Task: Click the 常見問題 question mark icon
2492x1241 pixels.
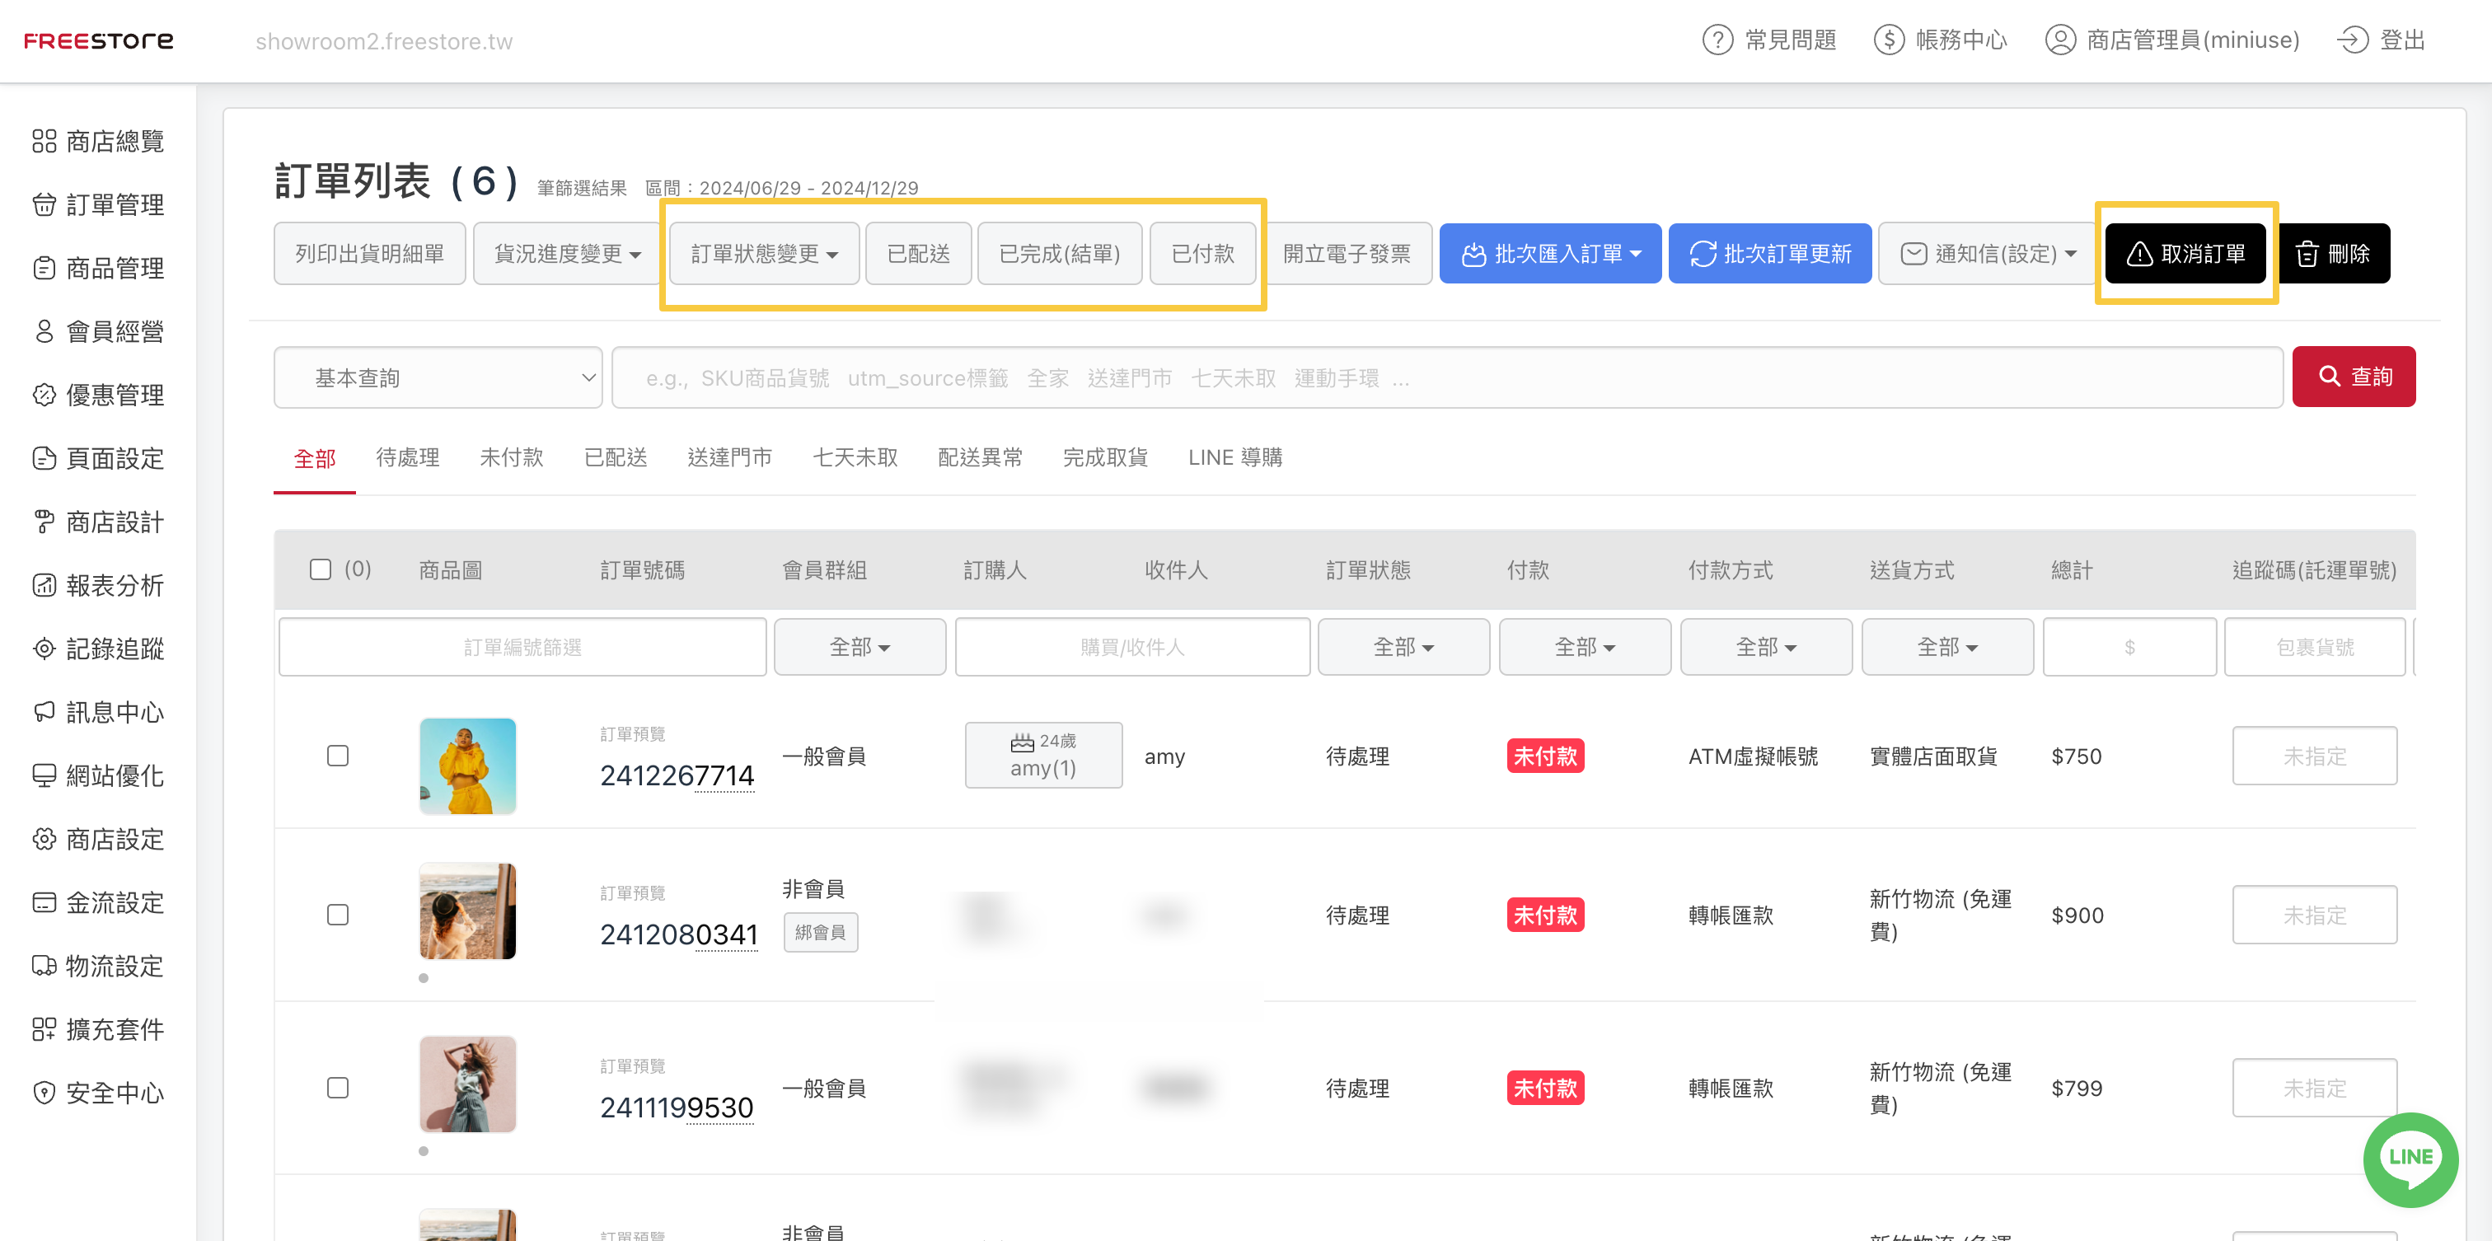Action: point(1717,40)
